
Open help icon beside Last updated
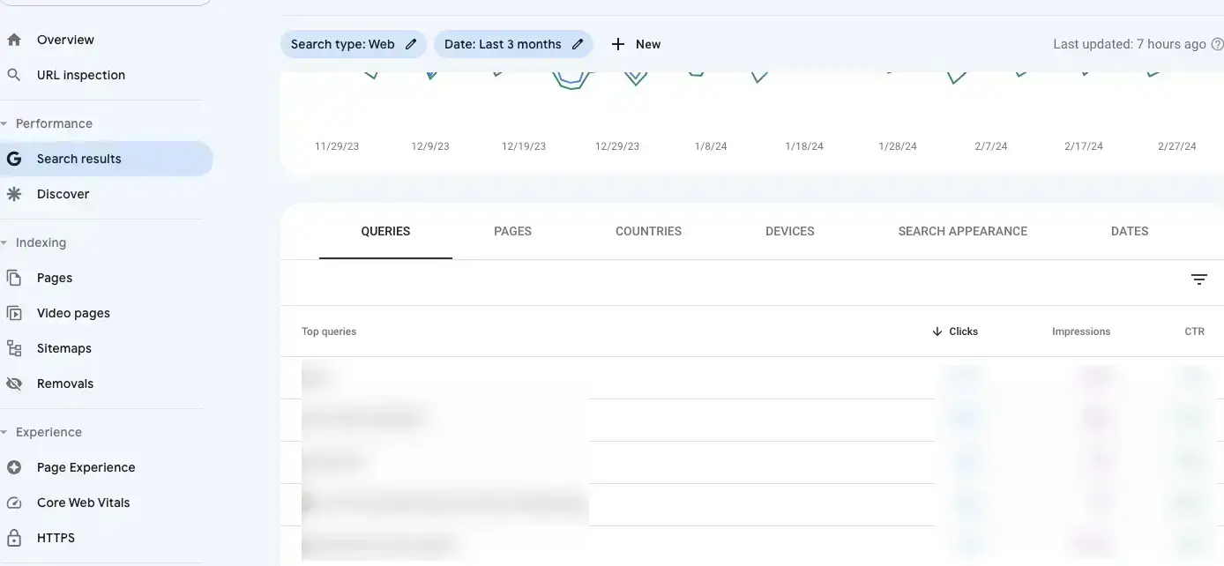tap(1217, 44)
